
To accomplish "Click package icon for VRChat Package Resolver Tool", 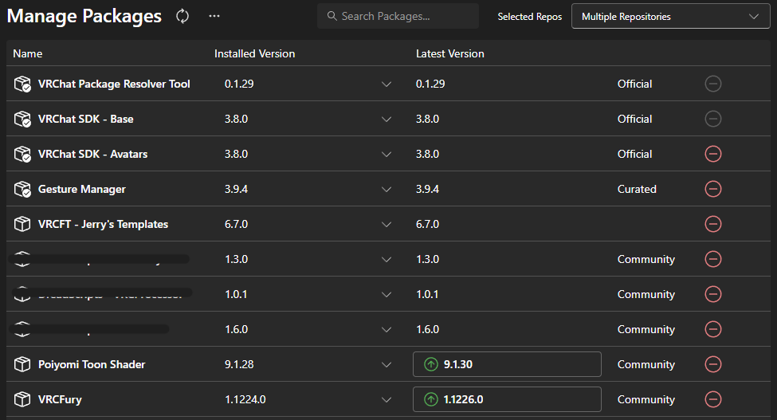I will point(22,84).
